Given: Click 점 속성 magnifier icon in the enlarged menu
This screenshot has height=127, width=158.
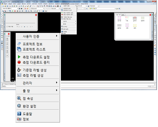Looking at the screenshot, I should point(19,98).
